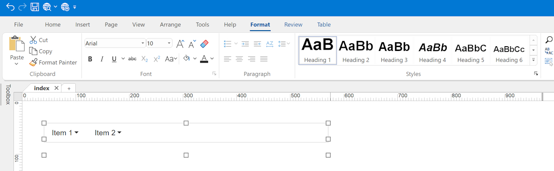The height and width of the screenshot is (171, 554).
Task: Apply the Heading 1 style
Action: point(318,50)
